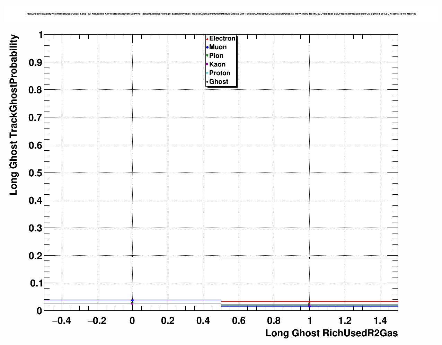Click the red Electron triangle legend marker
Viewport: 442px width, 345px height.
pyautogui.click(x=207, y=38)
